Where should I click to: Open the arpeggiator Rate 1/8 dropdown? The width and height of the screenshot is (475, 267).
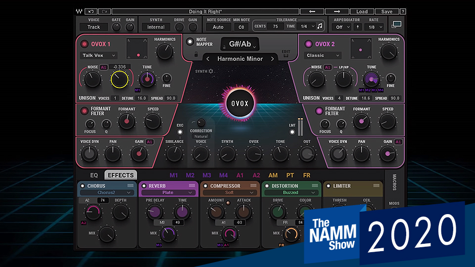(375, 27)
